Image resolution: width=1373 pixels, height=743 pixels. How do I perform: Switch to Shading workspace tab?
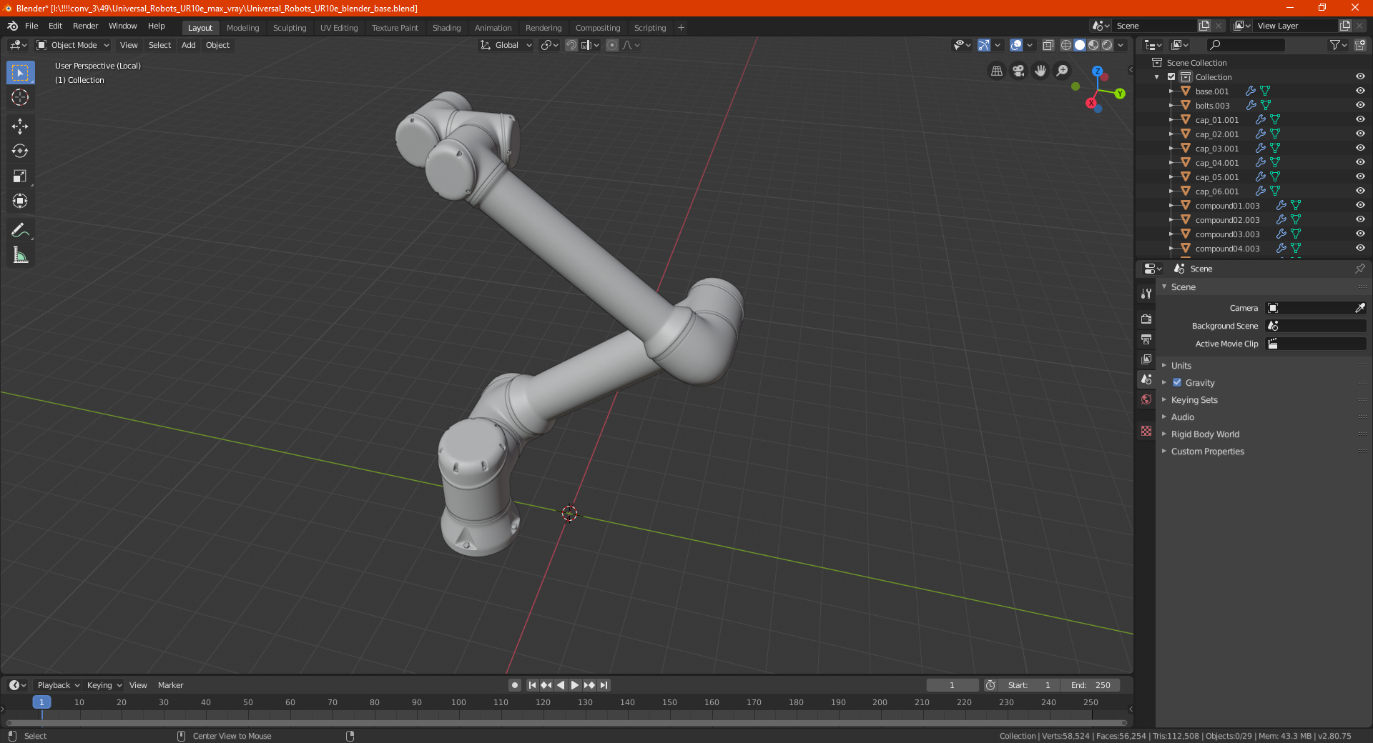[446, 28]
